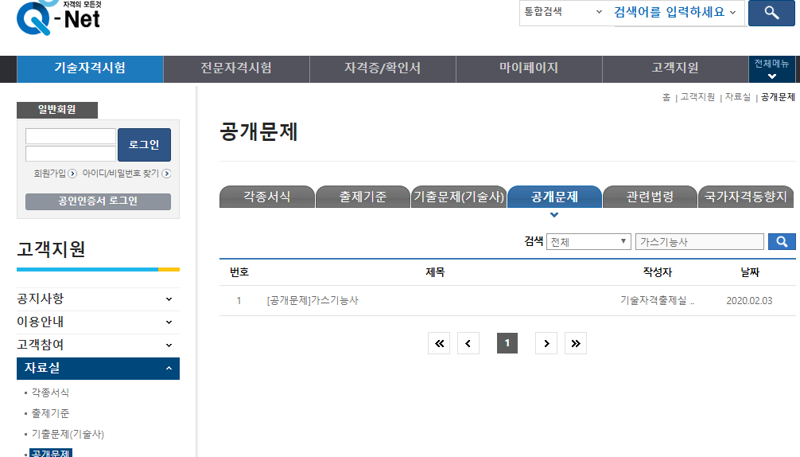Screen dimensions: 800x457
Task: Click the 로그인 button
Action: click(x=144, y=145)
